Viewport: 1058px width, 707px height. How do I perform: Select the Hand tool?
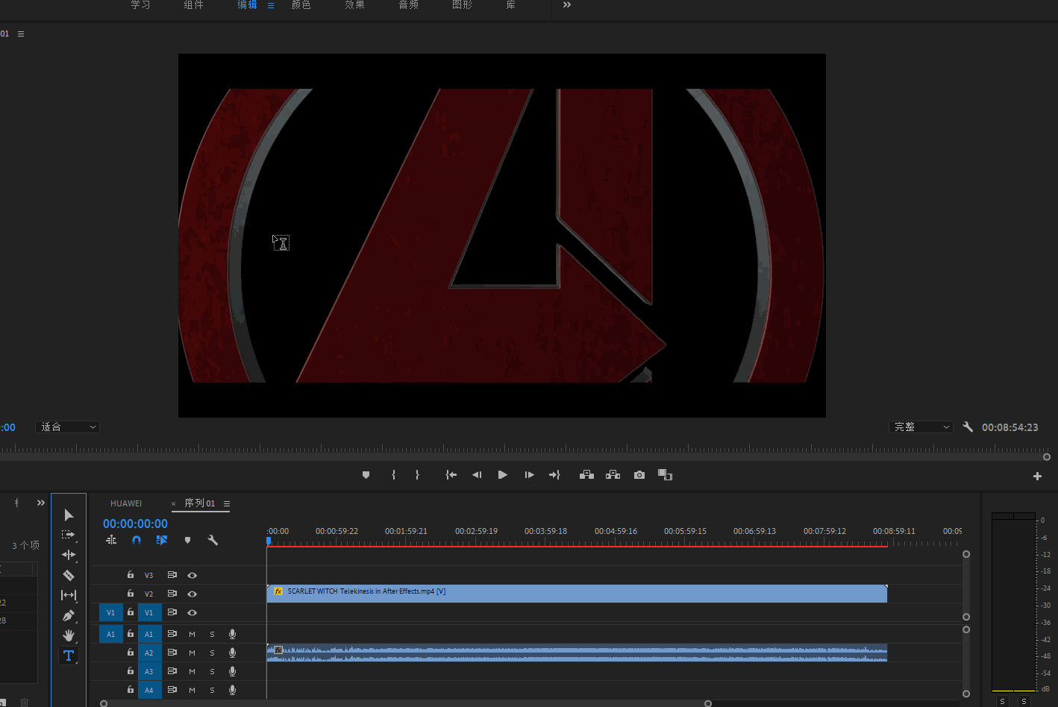click(69, 635)
